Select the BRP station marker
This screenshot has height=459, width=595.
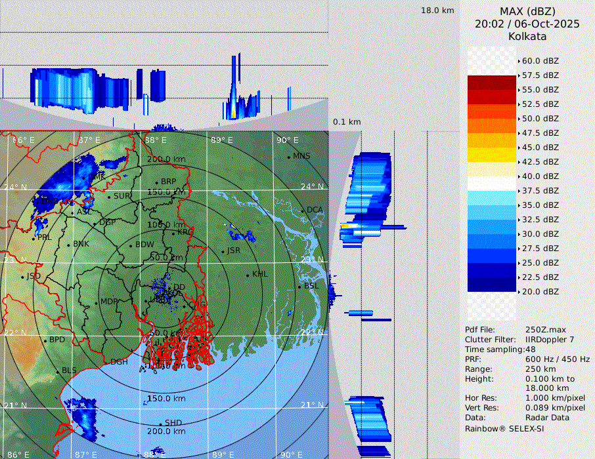coord(156,182)
